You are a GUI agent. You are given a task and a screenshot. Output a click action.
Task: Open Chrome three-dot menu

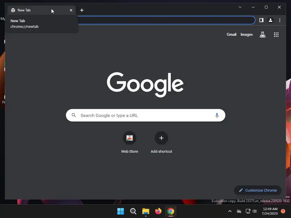(280, 20)
